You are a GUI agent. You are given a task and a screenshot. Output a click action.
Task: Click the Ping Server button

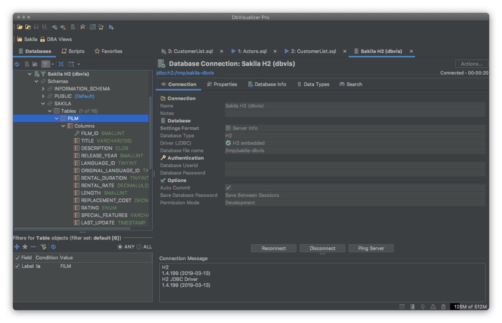[x=371, y=248]
